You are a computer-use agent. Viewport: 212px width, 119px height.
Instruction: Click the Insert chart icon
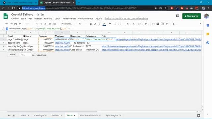(x=162, y=24)
